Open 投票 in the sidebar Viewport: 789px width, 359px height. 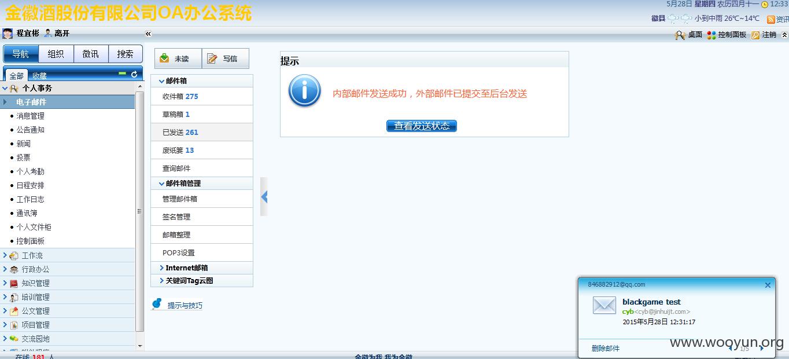(x=23, y=157)
